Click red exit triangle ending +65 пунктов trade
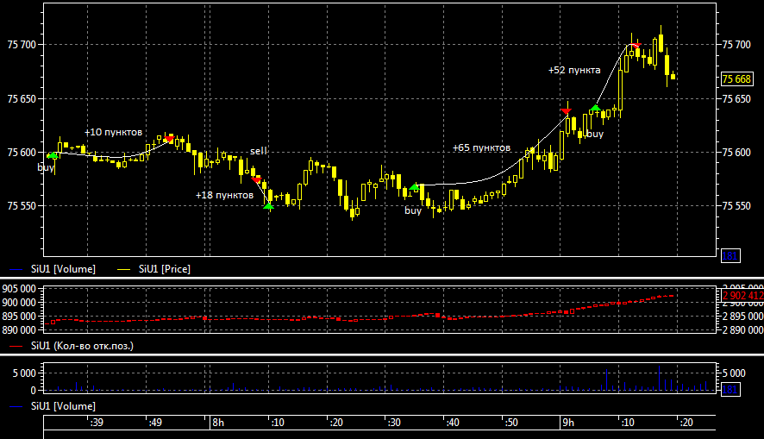Viewport: 764px width, 439px height. tap(566, 112)
